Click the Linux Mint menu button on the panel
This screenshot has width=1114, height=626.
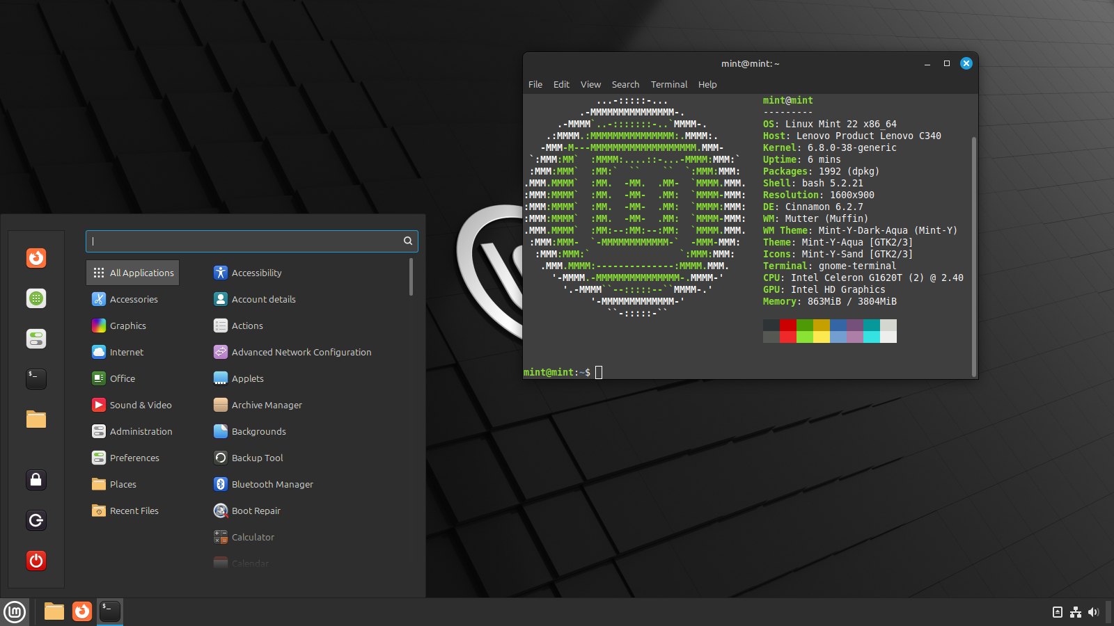coord(15,612)
